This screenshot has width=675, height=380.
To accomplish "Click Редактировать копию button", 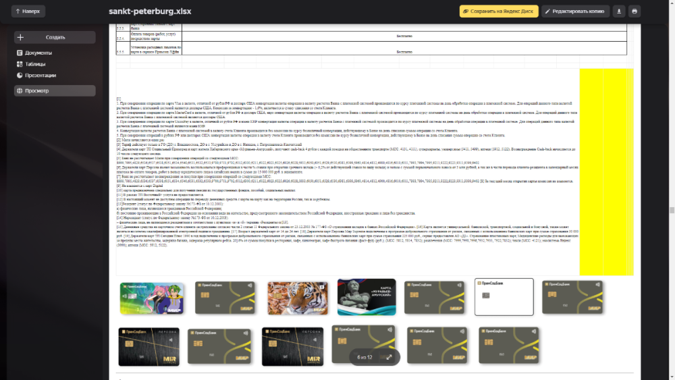I will click(573, 11).
